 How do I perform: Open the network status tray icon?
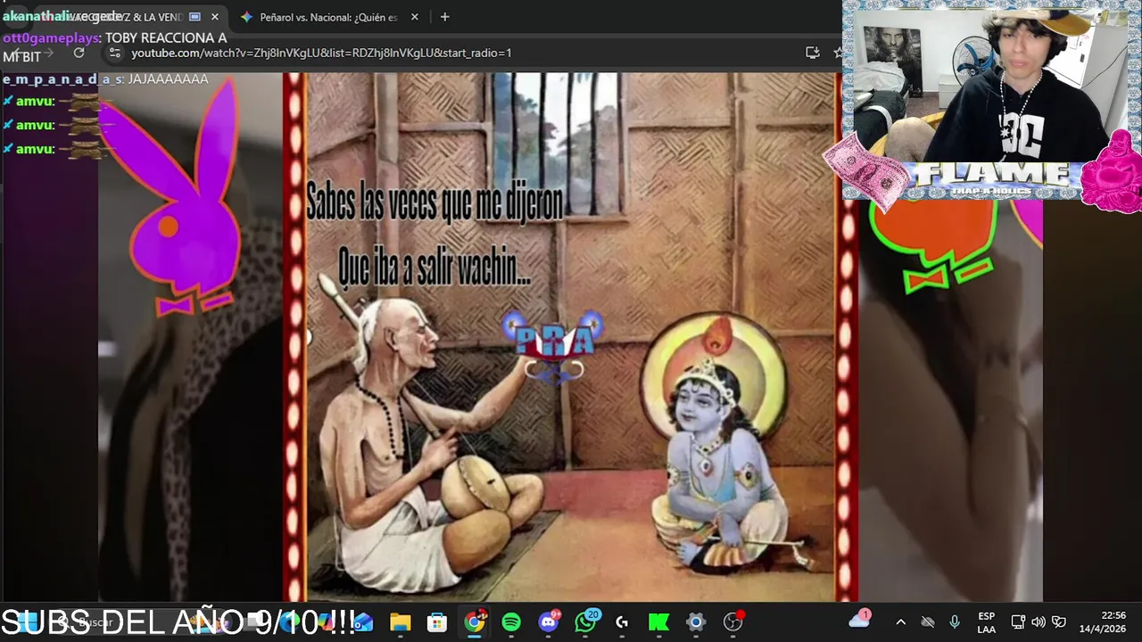coord(1018,622)
